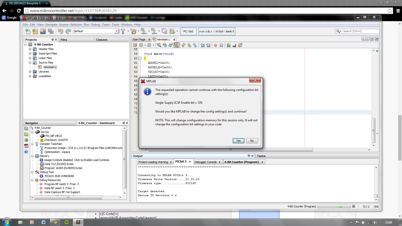Click the Redo toolbar icon

pyautogui.click(x=68, y=31)
